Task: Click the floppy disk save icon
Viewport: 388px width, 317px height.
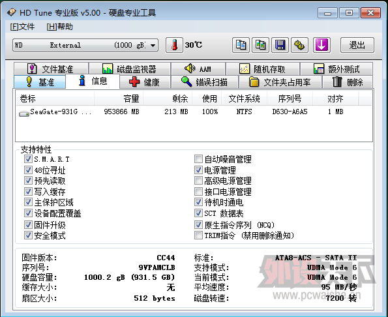Action: click(x=280, y=45)
